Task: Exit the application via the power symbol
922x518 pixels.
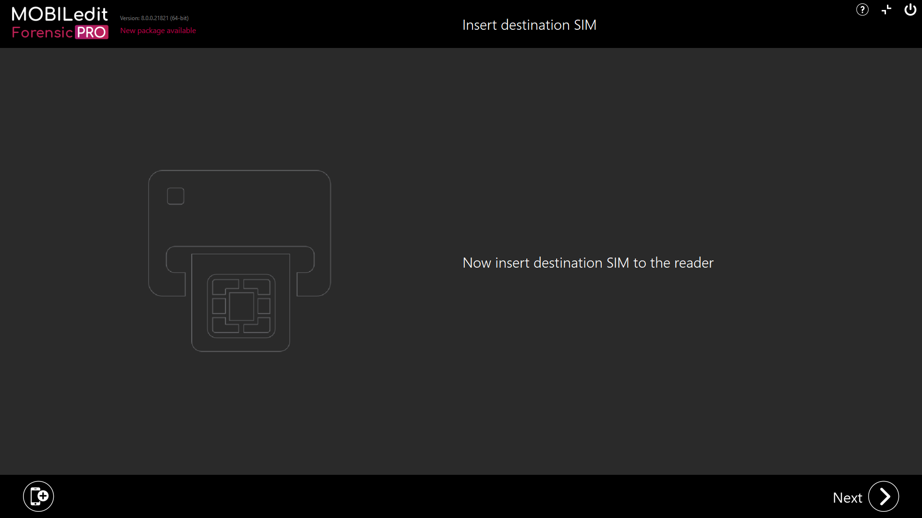Action: pyautogui.click(x=910, y=10)
